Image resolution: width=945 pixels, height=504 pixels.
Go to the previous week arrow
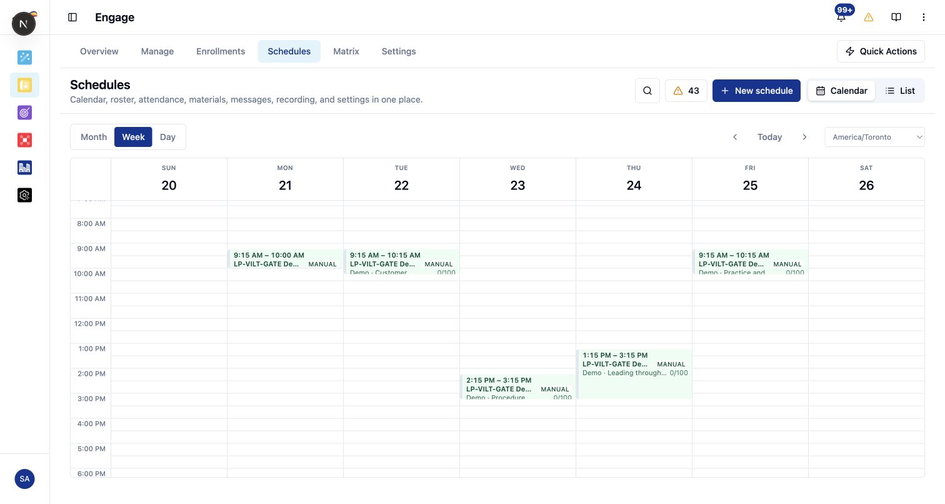point(735,137)
